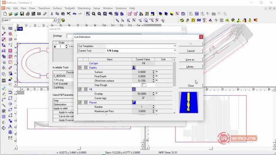Click the Cut Definition list vertical scrollbar
The image size is (276, 155).
click(174, 74)
